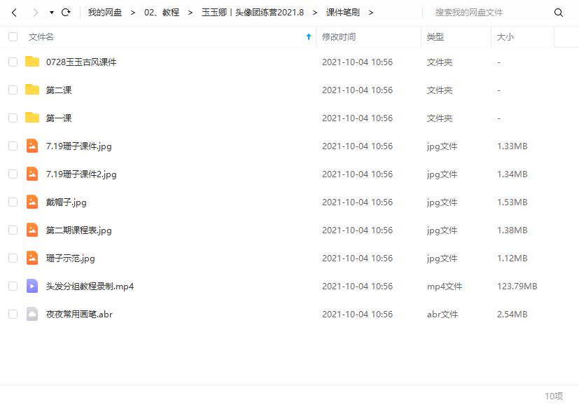Sort by 大小 column
Image resolution: width=579 pixels, height=407 pixels.
click(x=505, y=37)
